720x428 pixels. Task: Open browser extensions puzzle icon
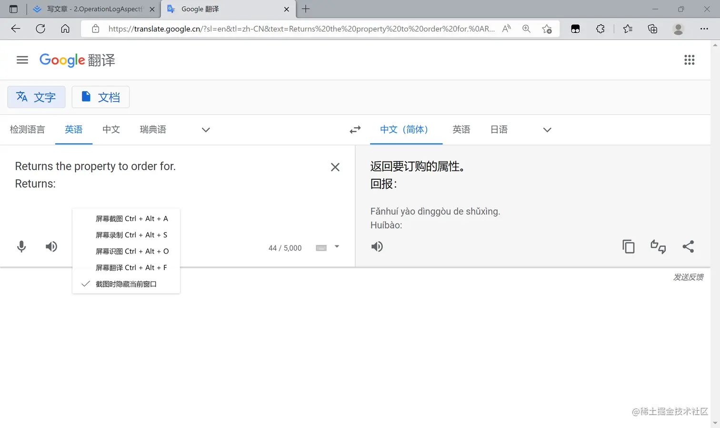pyautogui.click(x=600, y=29)
